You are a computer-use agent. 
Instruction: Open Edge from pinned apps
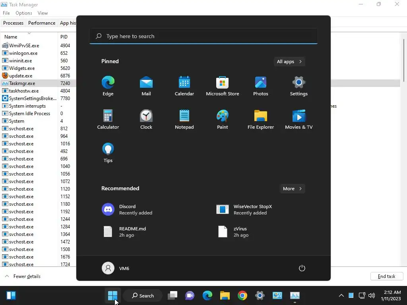coord(108,86)
